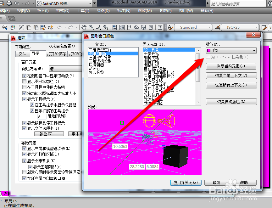Click 恢复当前元素(R) button
This screenshot has width=272, height=208.
[231, 66]
